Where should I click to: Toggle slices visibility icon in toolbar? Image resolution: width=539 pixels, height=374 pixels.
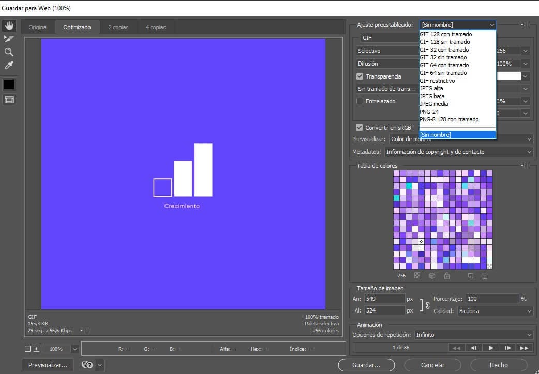pos(9,100)
